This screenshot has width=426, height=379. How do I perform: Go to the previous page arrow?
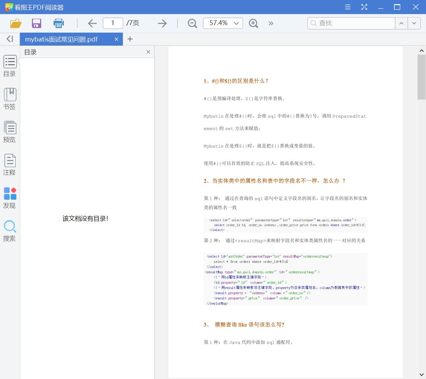coord(92,23)
